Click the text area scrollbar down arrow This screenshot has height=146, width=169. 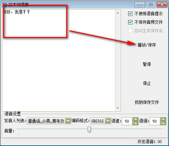click(x=118, y=108)
